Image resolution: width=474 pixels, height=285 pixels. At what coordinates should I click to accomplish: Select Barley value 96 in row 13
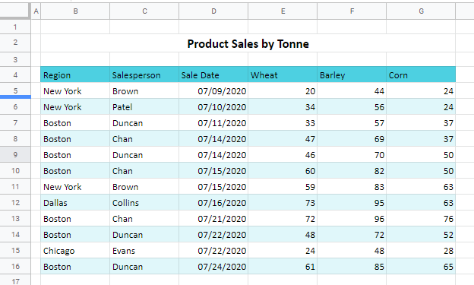(x=352, y=218)
